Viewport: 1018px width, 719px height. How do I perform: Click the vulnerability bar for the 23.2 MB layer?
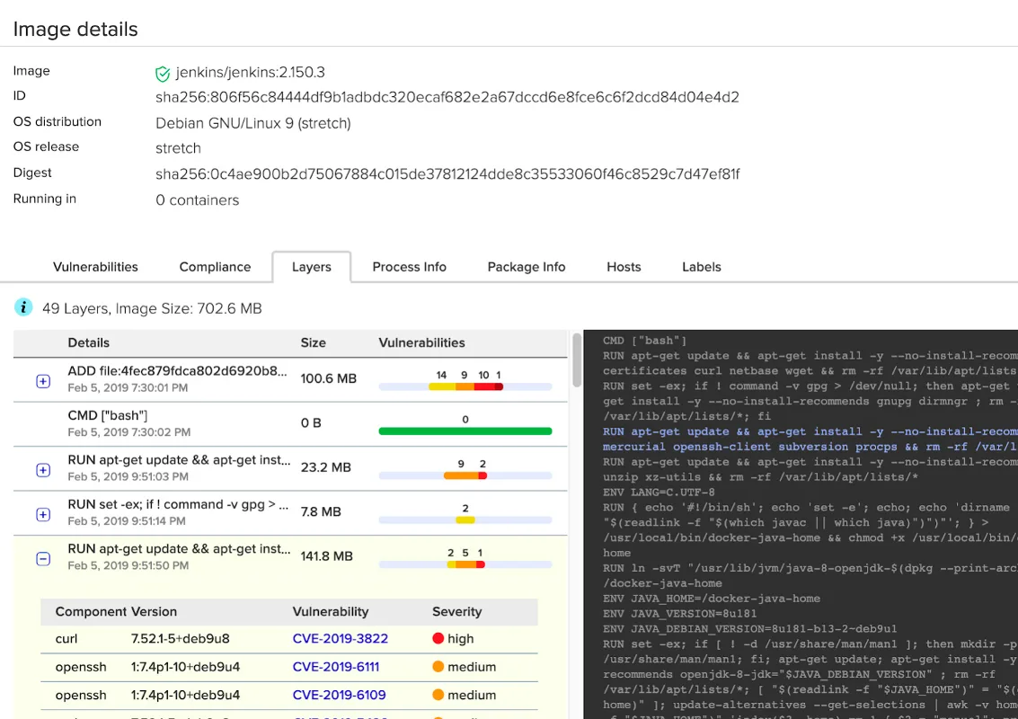(x=465, y=475)
